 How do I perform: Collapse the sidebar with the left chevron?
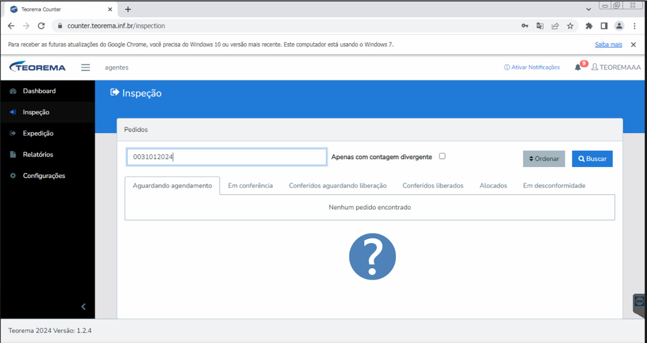pyautogui.click(x=84, y=306)
